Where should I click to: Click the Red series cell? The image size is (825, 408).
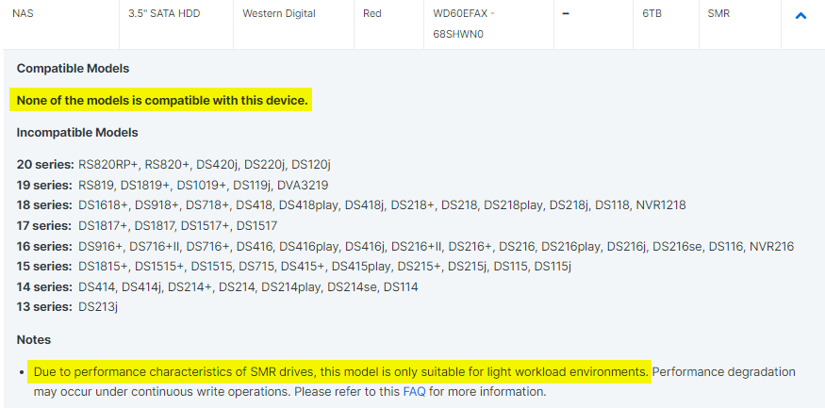coord(372,14)
